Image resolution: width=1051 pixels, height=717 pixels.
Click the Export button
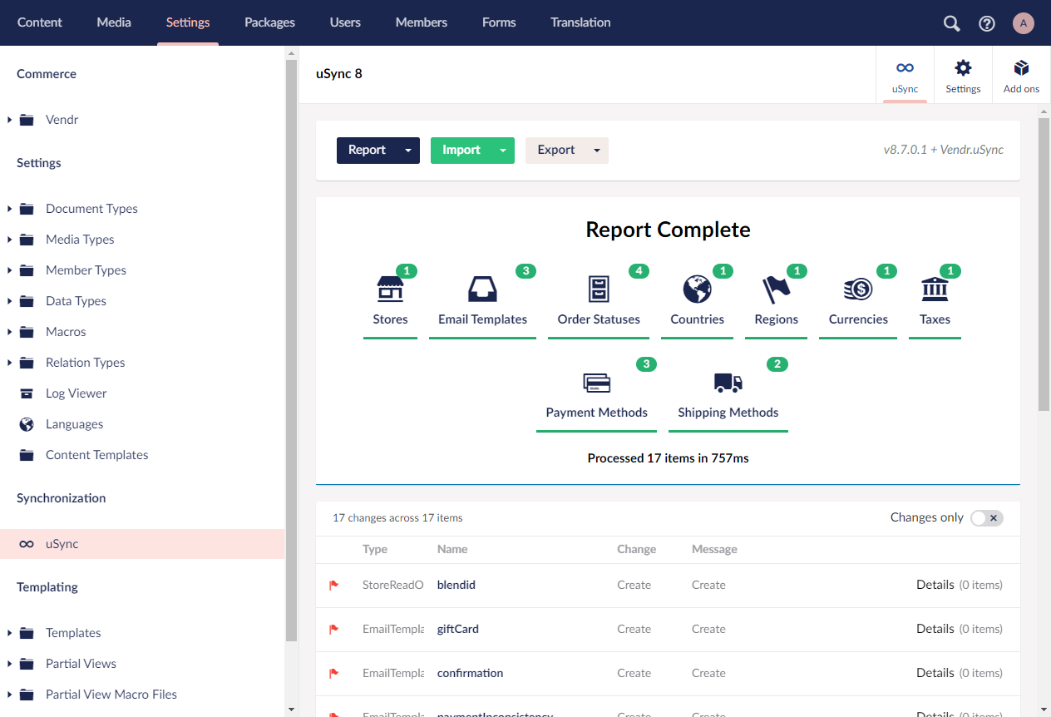[x=555, y=151]
